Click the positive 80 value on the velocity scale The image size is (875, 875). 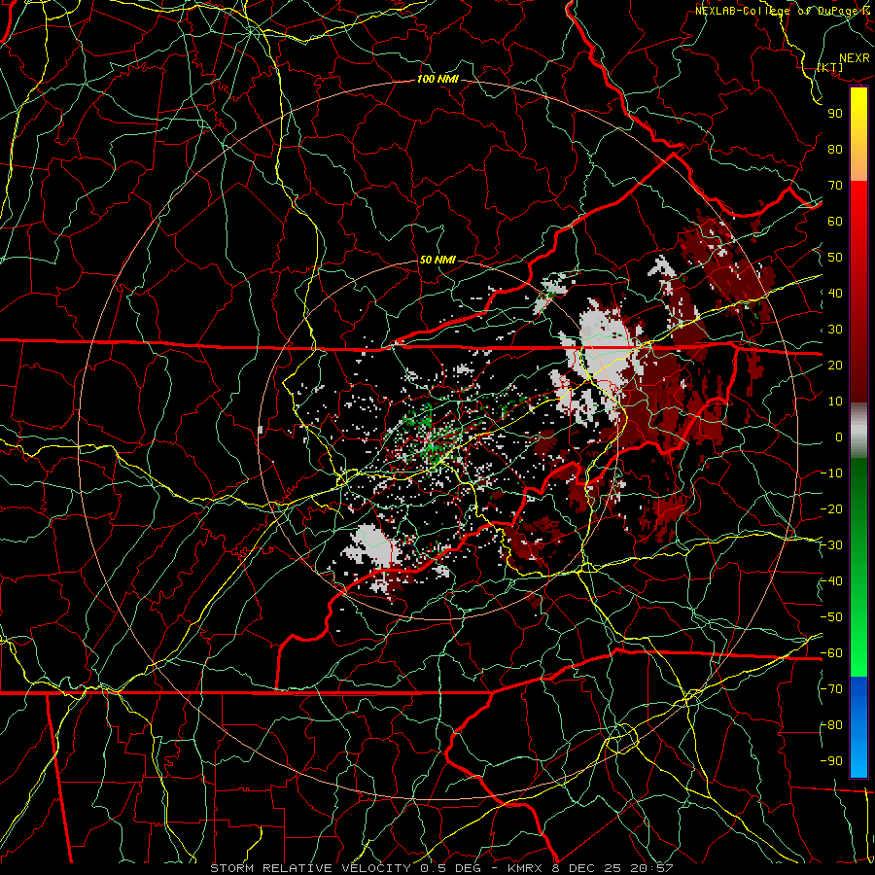pyautogui.click(x=835, y=149)
